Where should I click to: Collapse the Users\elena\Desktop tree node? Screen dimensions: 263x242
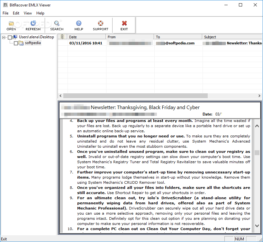click(4, 37)
